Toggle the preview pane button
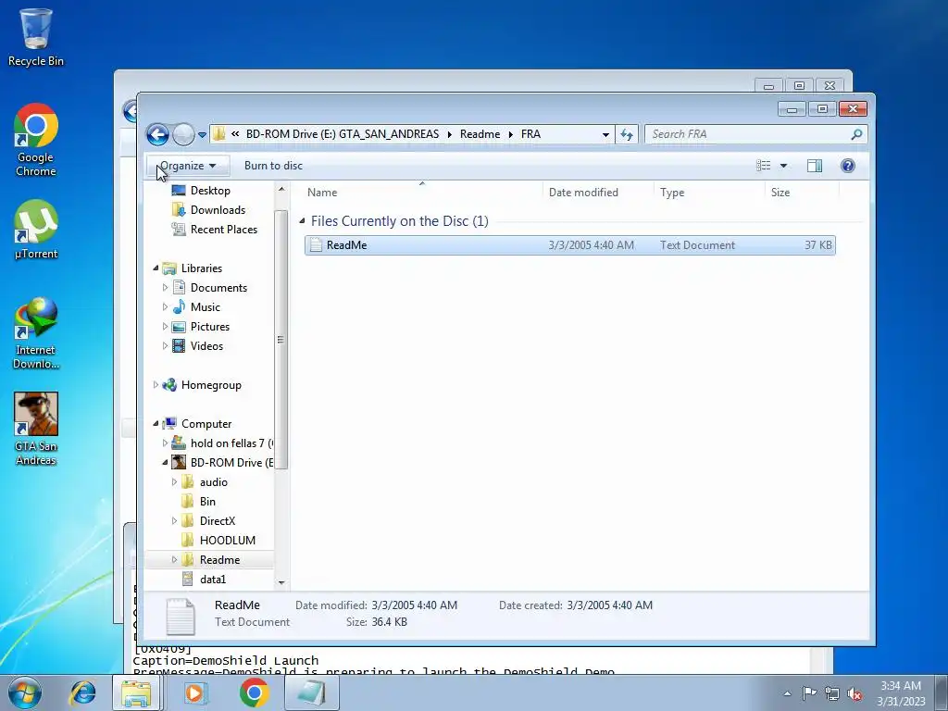The image size is (948, 711). click(815, 166)
